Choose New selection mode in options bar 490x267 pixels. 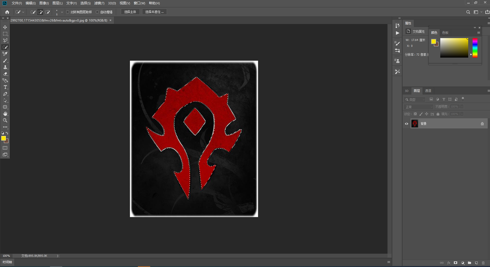coord(33,12)
